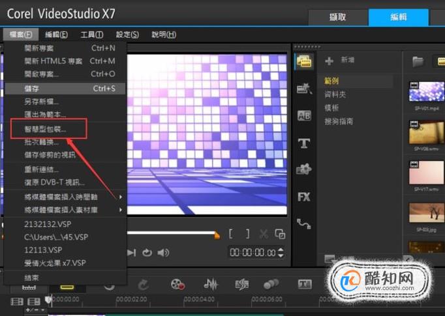Click the 新增 add folder button
The width and height of the screenshot is (445, 316).
tap(340, 61)
